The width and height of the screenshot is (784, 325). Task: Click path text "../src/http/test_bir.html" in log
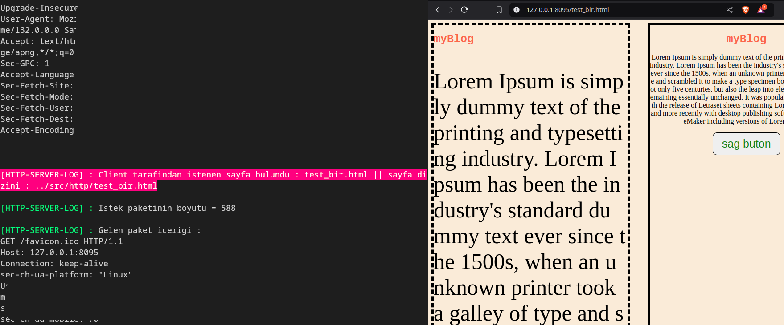point(96,186)
